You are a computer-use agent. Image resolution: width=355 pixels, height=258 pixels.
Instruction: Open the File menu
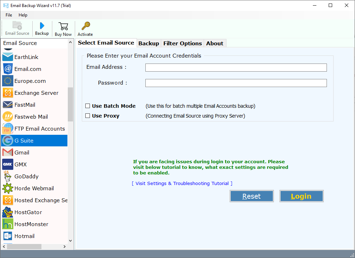(9, 15)
